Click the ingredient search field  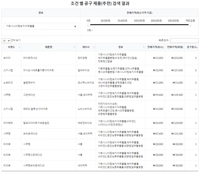41,26
